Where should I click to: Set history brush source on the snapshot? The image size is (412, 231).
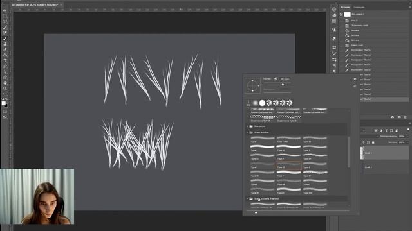(x=341, y=14)
